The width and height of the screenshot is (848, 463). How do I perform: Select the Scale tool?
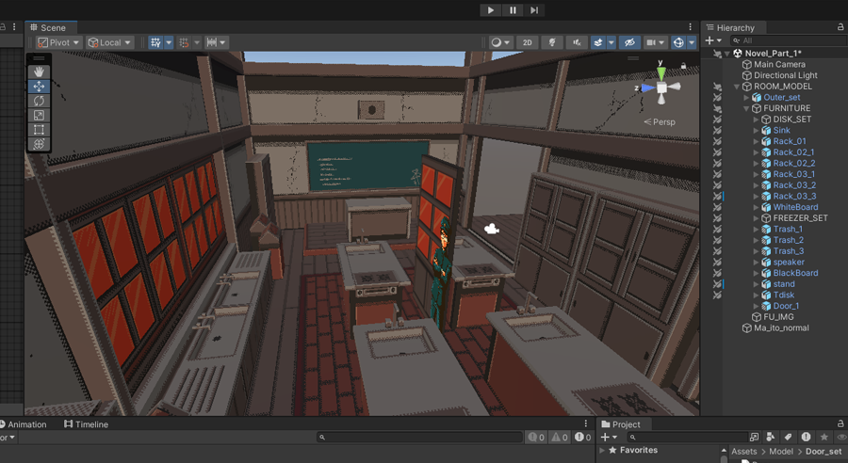pyautogui.click(x=39, y=115)
